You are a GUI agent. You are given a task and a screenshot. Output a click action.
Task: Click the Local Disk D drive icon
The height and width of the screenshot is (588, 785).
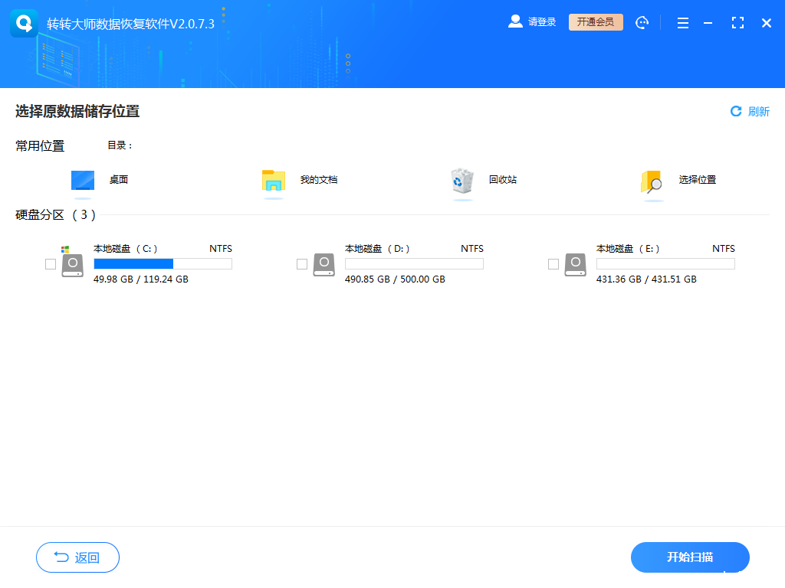point(324,263)
